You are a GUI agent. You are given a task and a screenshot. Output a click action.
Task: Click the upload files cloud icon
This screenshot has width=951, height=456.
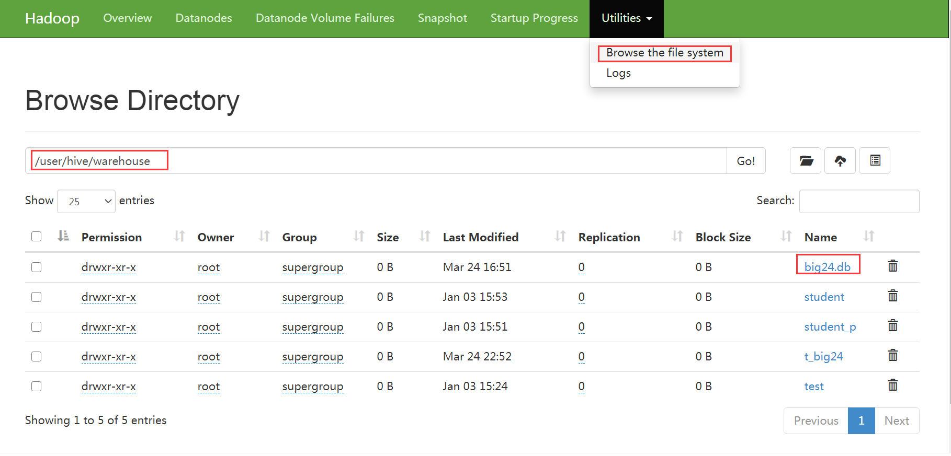(x=840, y=161)
